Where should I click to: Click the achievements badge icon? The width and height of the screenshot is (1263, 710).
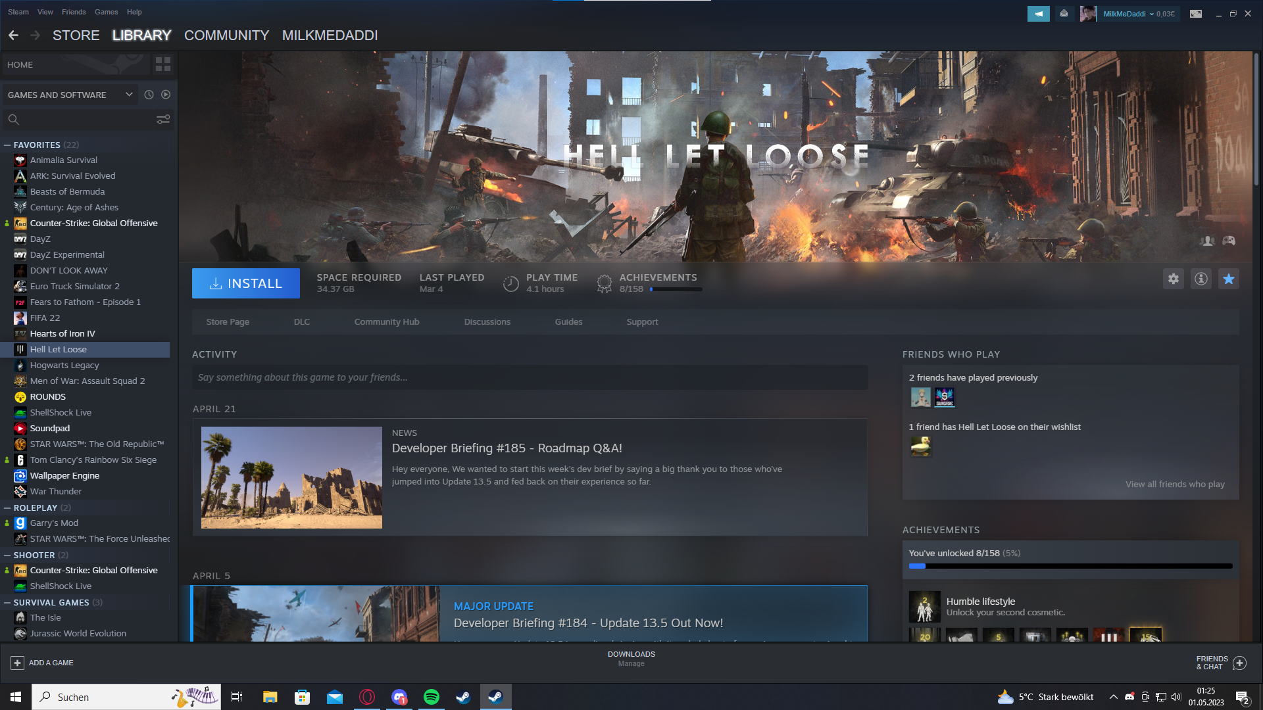tap(604, 283)
